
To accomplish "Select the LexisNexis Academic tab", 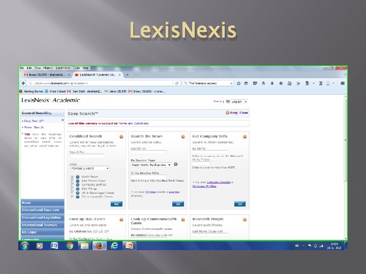I will click(x=98, y=75).
